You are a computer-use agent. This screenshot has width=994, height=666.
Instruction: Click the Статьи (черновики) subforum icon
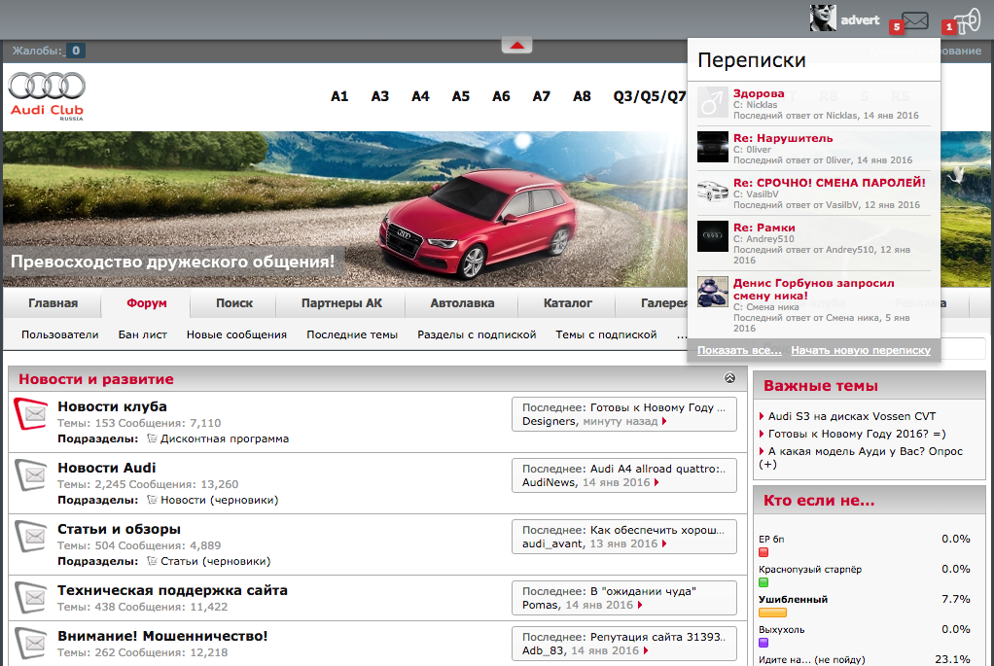(x=152, y=561)
